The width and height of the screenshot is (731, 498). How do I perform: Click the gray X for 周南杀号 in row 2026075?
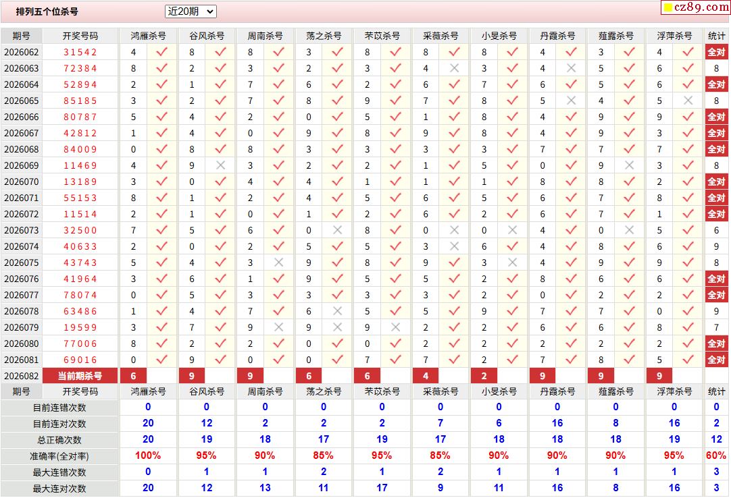pyautogui.click(x=279, y=262)
